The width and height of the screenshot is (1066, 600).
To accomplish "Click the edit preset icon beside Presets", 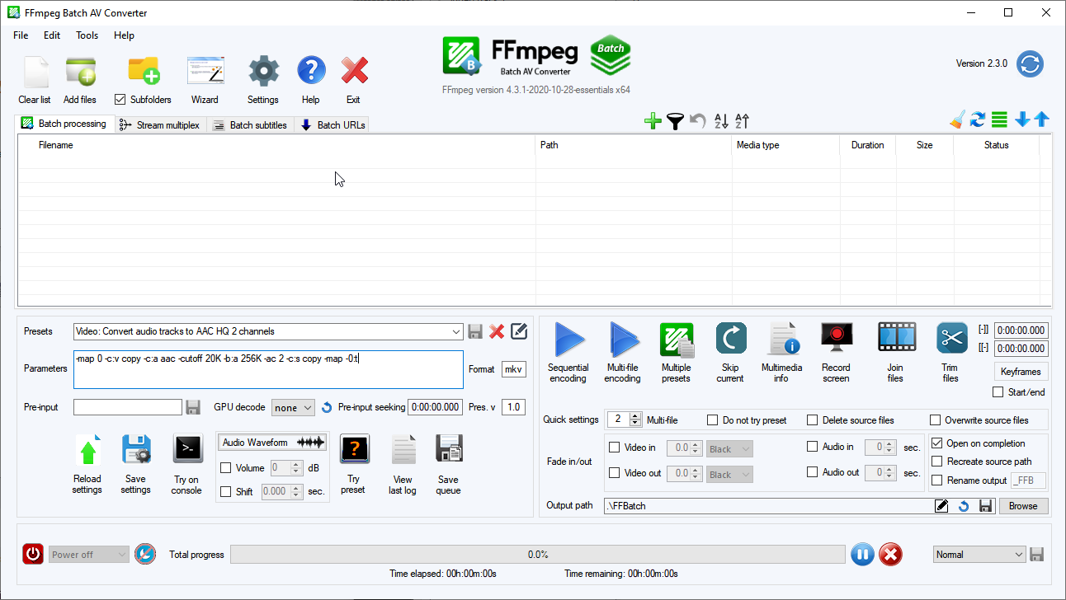I will 519,331.
